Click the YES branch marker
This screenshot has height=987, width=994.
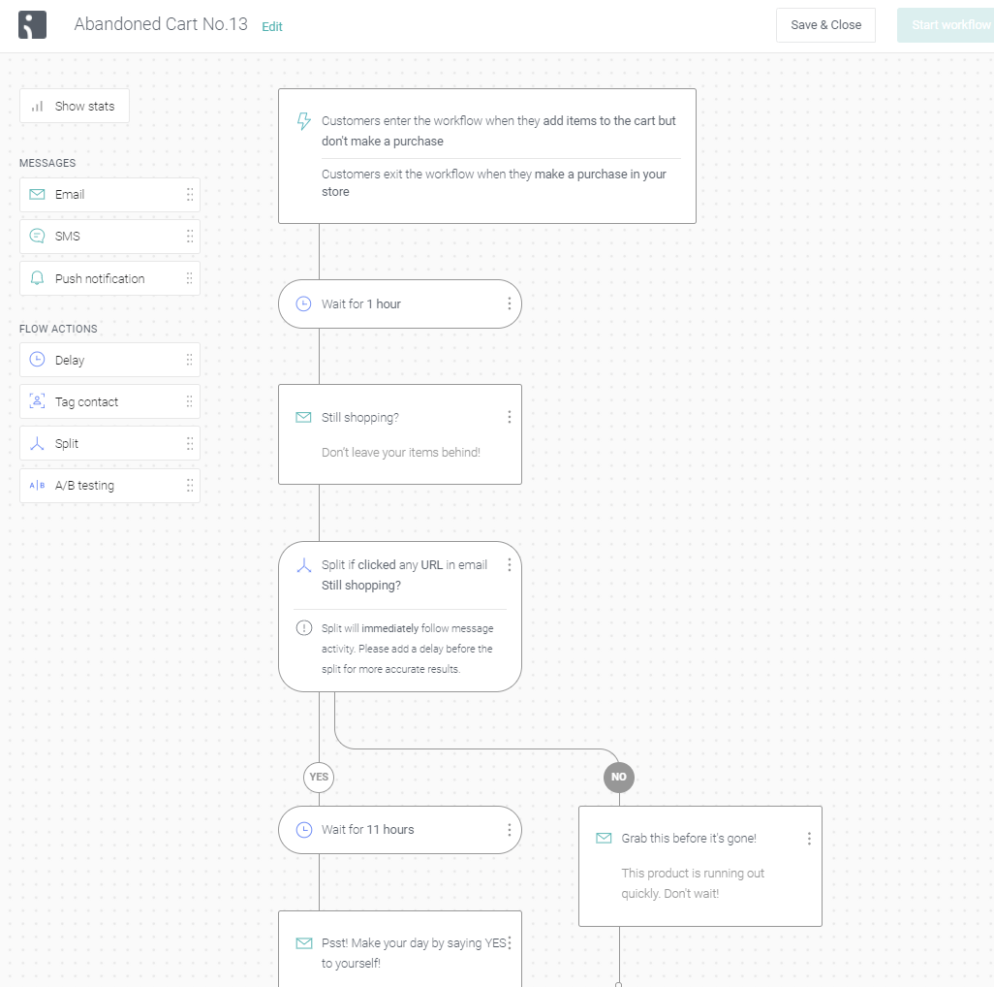point(319,777)
